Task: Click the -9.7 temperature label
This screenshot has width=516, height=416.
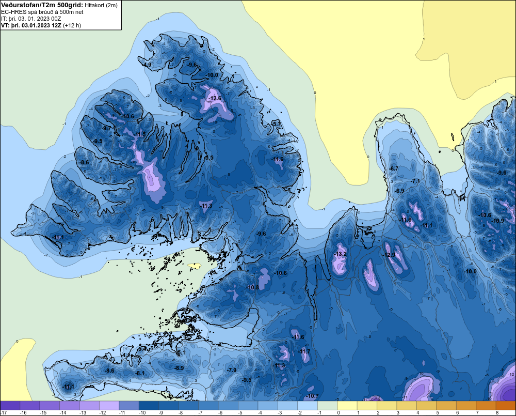Action: [x=107, y=128]
